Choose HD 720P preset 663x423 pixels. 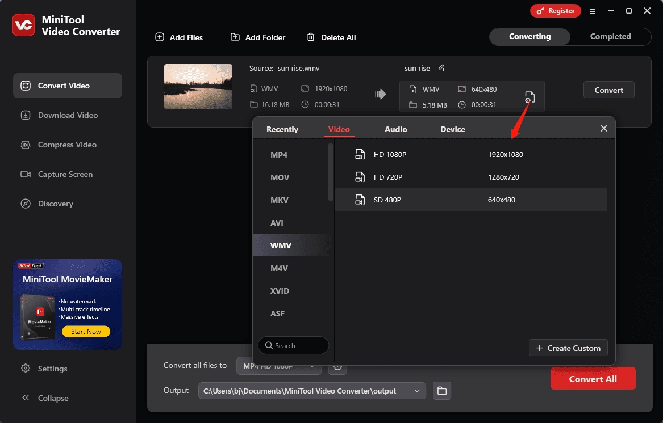tap(471, 177)
